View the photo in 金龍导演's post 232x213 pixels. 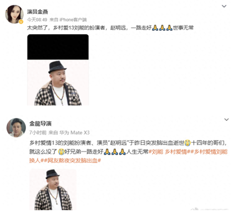[53, 190]
